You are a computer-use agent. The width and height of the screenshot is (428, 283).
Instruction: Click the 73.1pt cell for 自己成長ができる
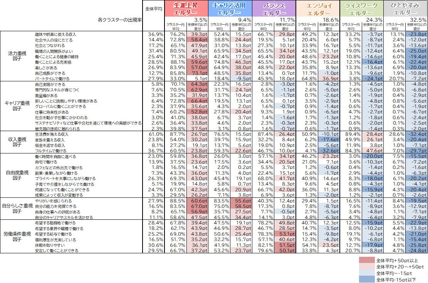[197, 73]
